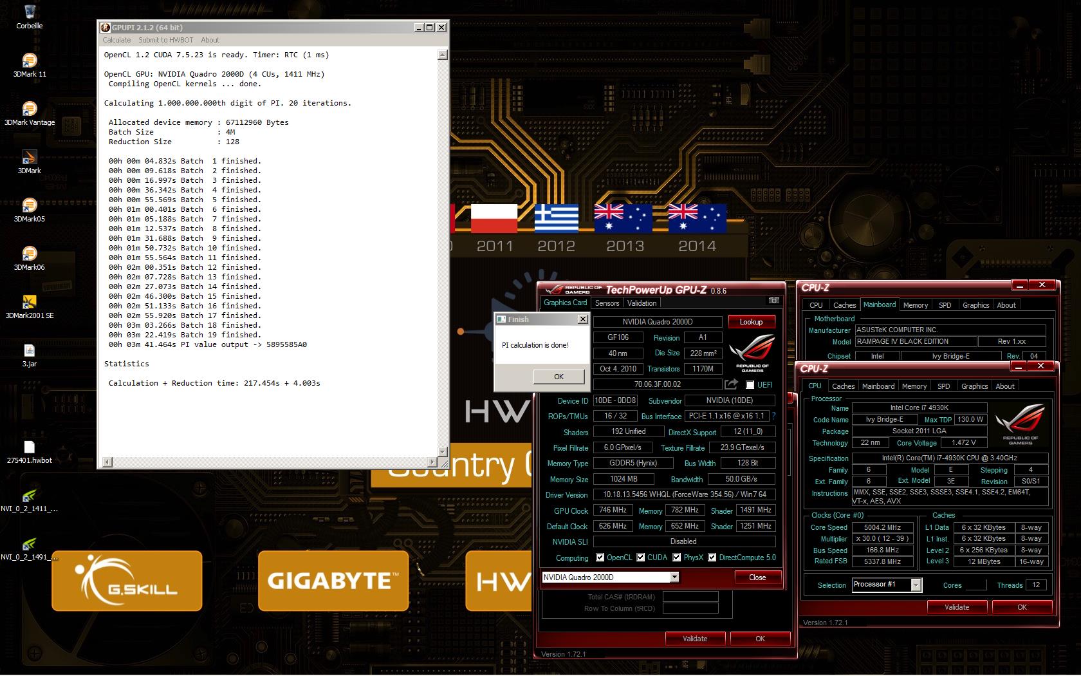Click the Specification field showing i7-4930K CPU

click(950, 458)
